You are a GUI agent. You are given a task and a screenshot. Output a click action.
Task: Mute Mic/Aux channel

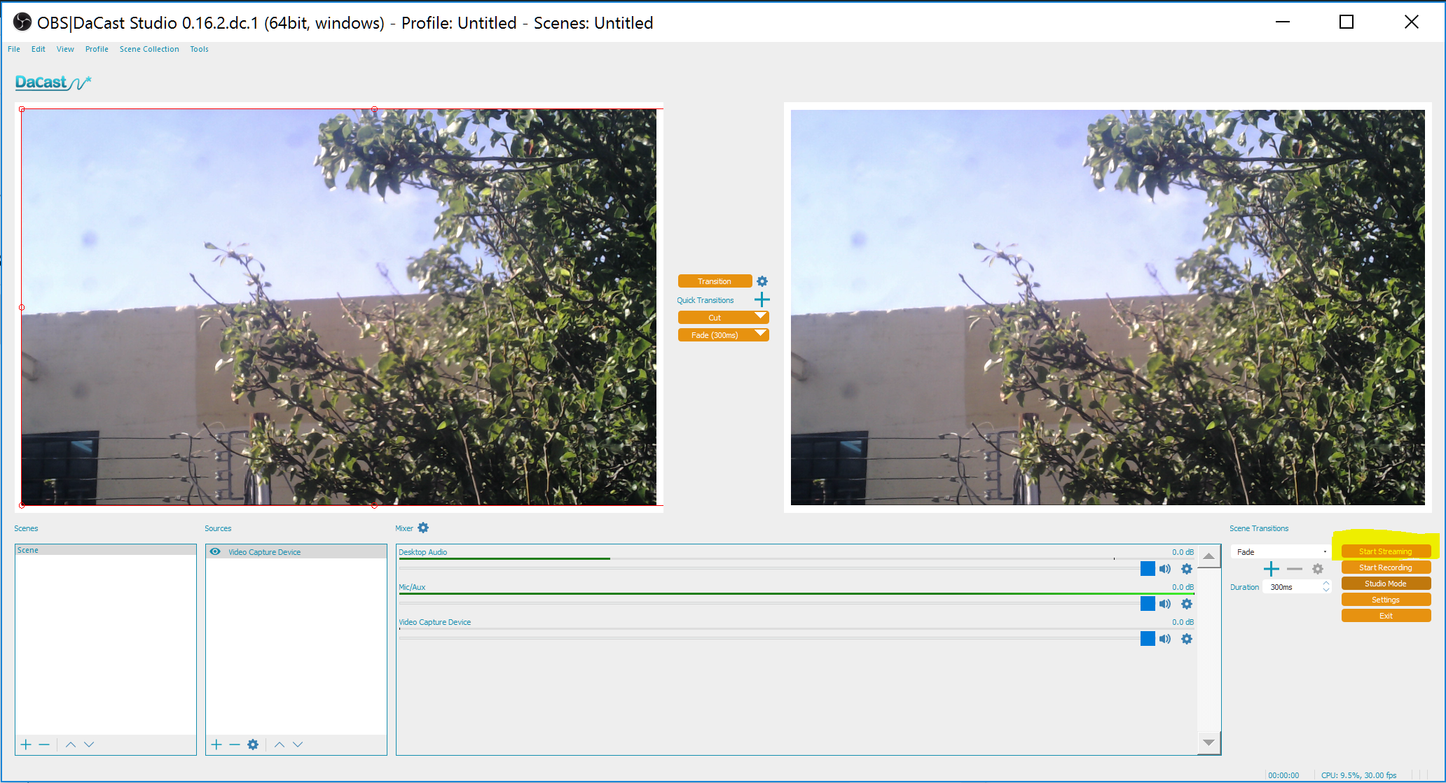1164,602
